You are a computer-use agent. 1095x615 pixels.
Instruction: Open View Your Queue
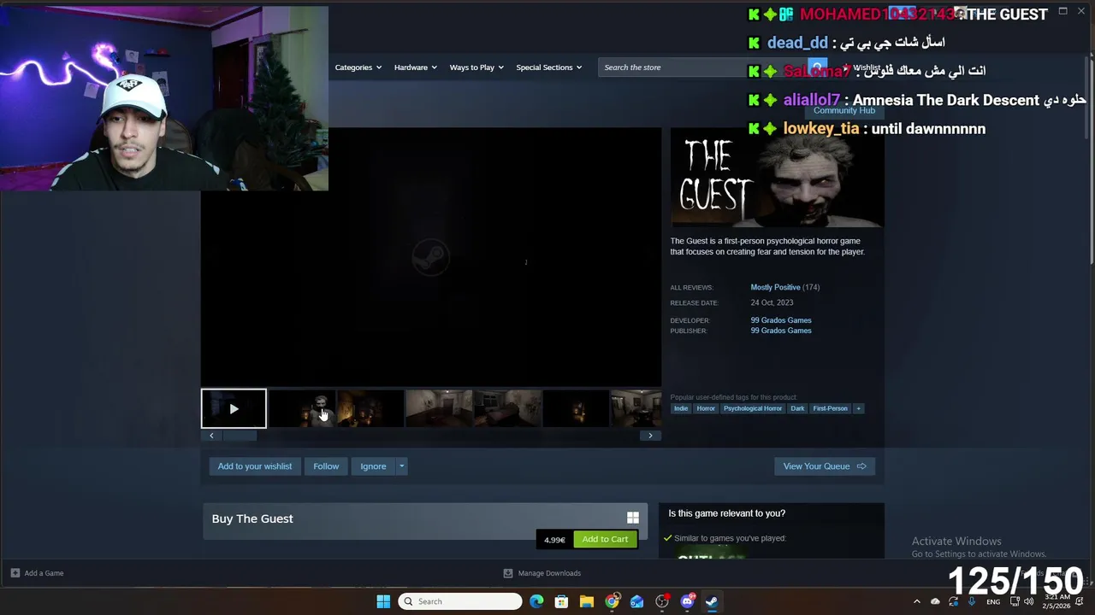(x=825, y=466)
